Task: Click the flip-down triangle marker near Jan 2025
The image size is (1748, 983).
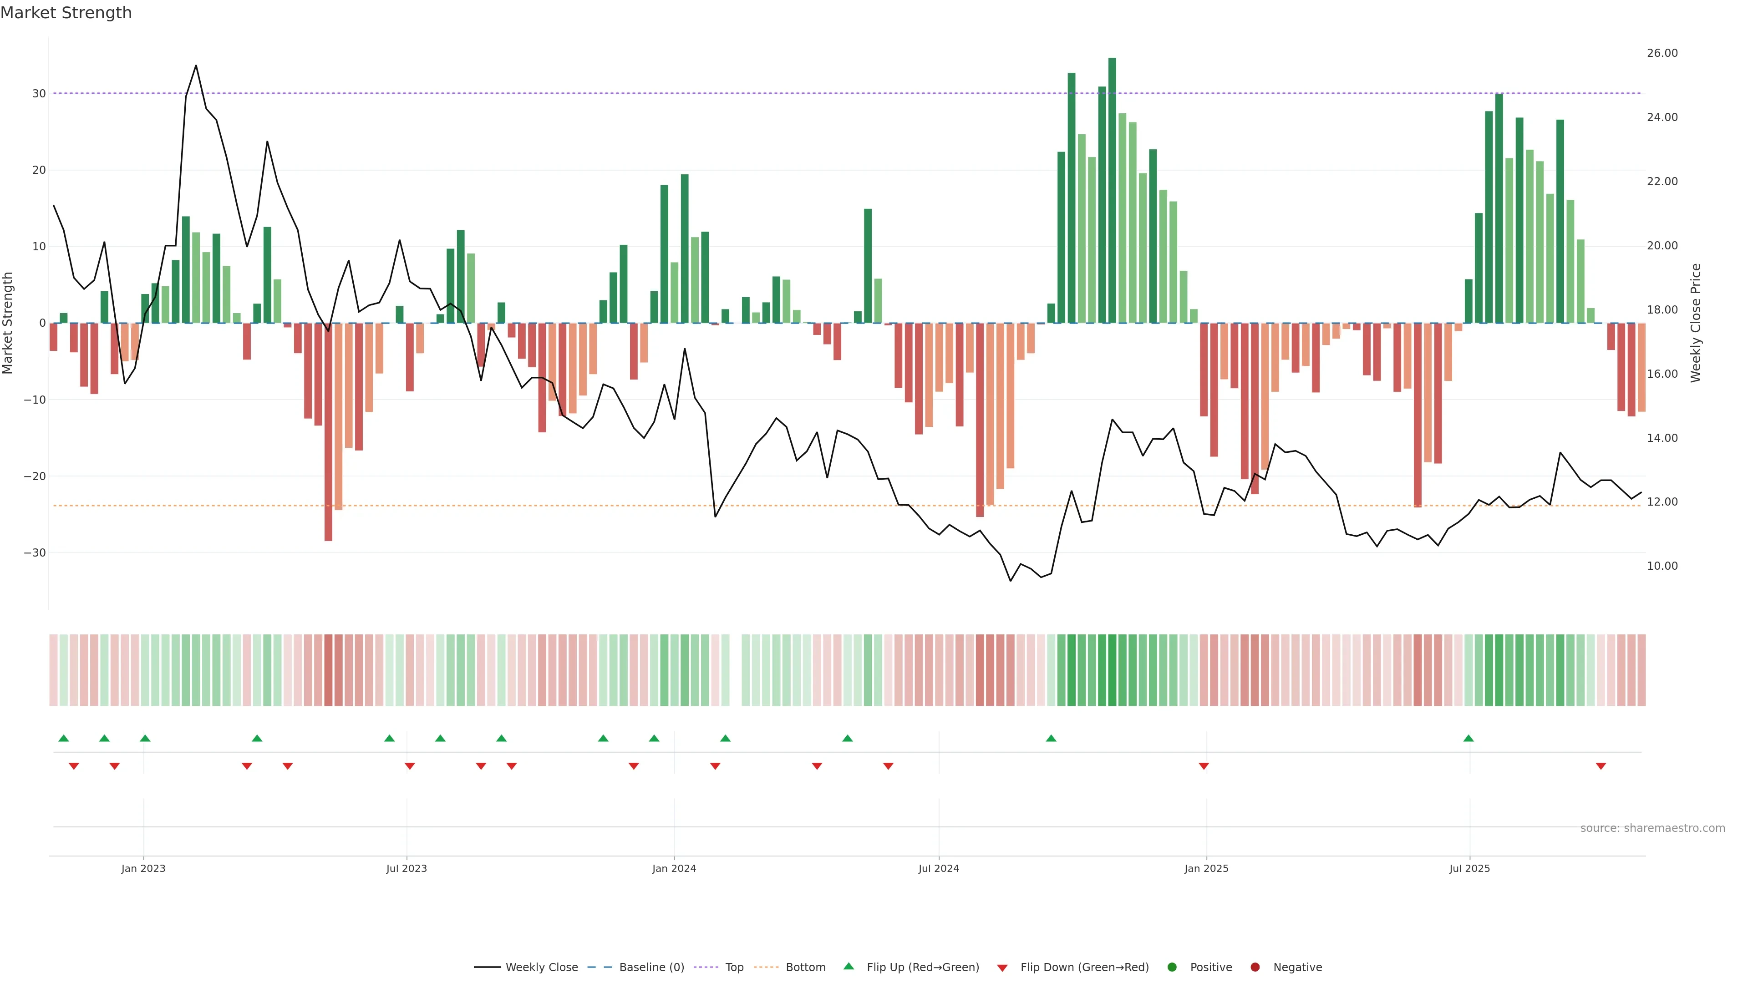Action: pyautogui.click(x=1204, y=766)
